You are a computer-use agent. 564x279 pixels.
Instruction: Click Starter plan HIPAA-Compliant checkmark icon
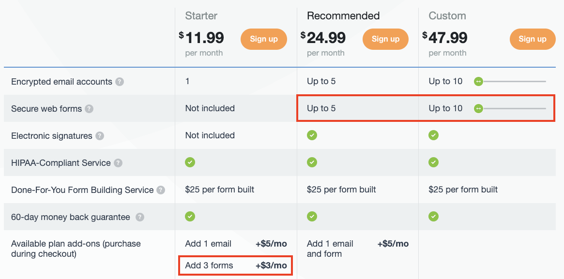coord(190,162)
